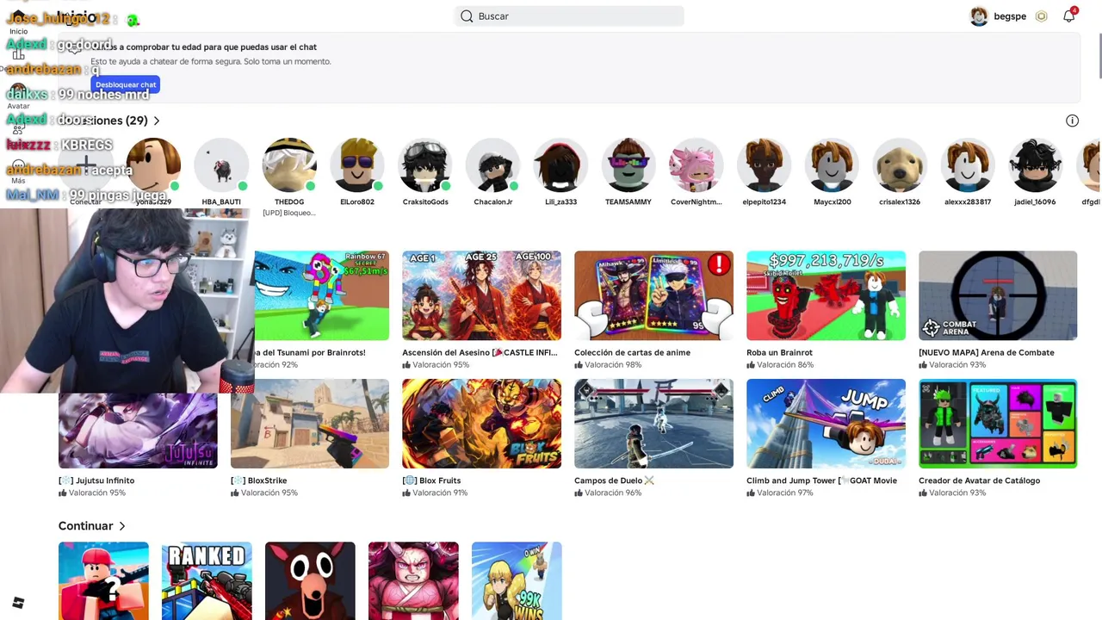Open the notifications bell icon
Viewport: 1102px width, 620px height.
1069,16
